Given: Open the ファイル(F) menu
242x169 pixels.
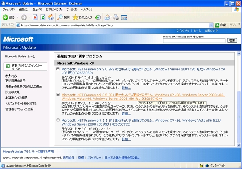Looking at the screenshot, I should (x=9, y=9).
